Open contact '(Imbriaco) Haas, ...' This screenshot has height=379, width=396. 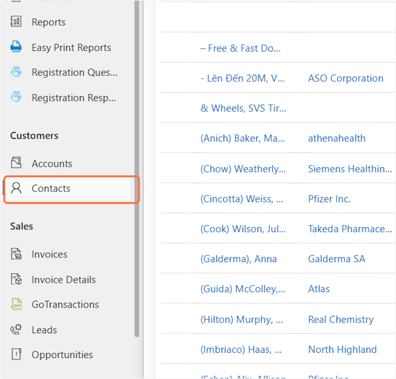coord(241,349)
